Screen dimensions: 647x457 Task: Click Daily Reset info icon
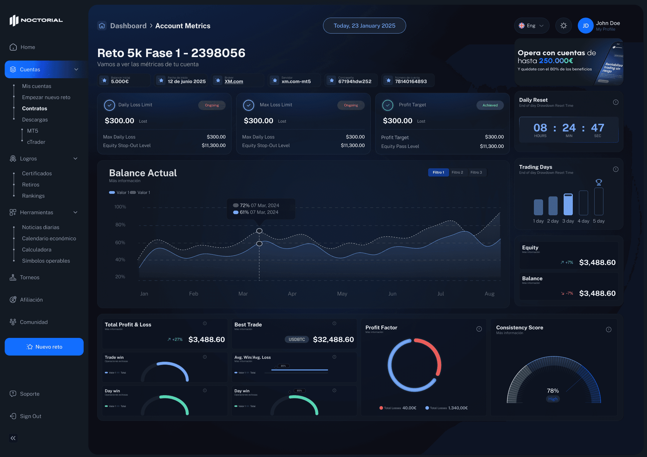(615, 102)
